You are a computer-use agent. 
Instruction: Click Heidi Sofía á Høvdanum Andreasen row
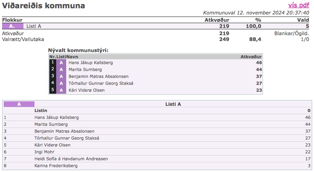(x=71, y=159)
